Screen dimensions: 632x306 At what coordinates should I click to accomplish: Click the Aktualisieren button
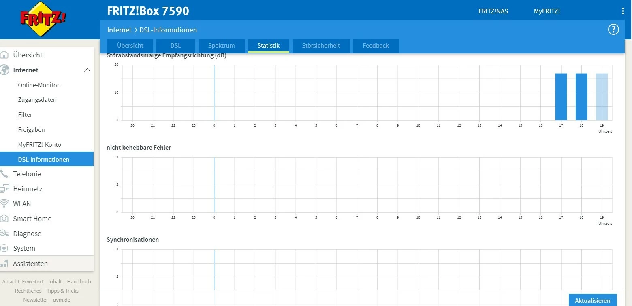pos(593,300)
